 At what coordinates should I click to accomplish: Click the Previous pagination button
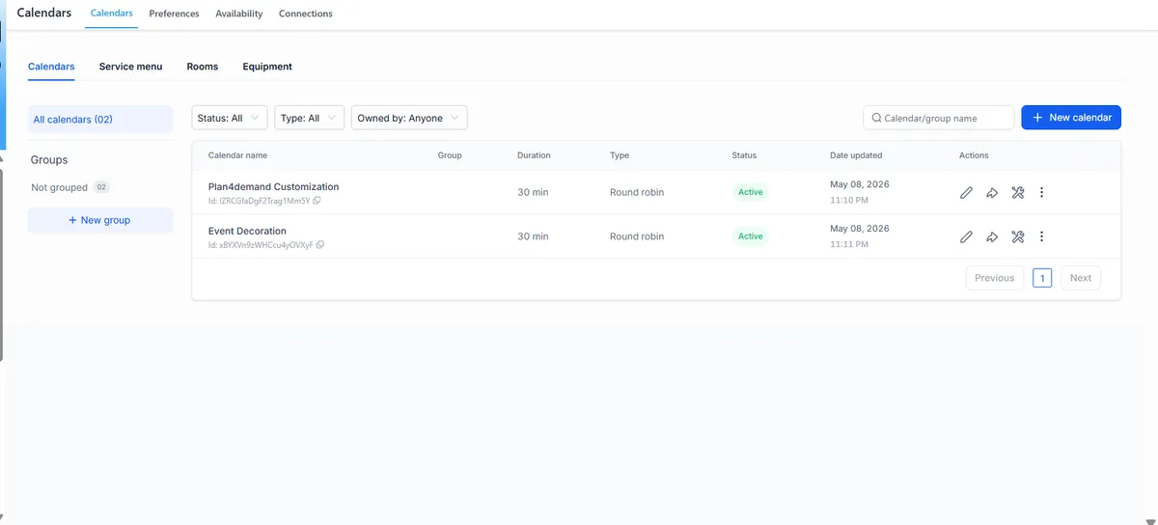click(994, 278)
